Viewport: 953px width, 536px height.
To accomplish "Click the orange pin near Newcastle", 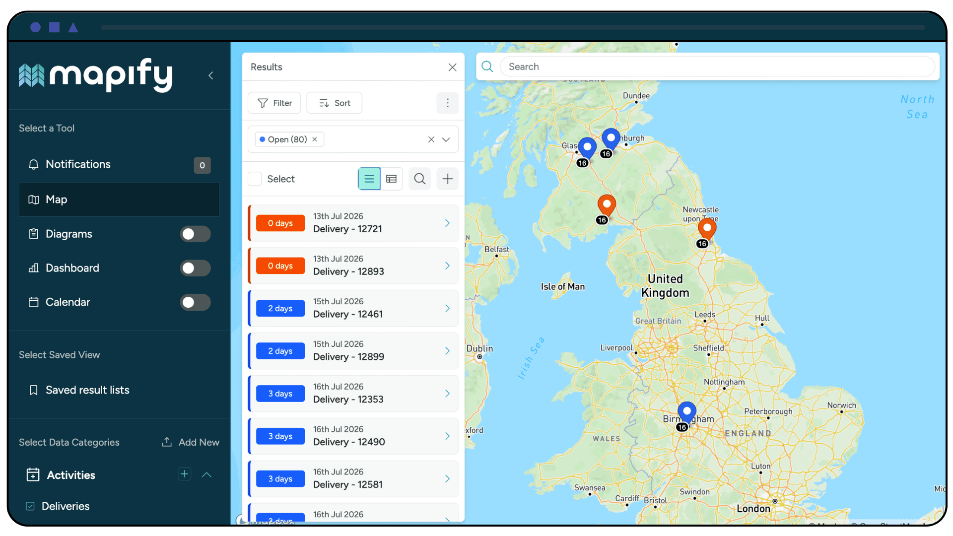I will [707, 229].
